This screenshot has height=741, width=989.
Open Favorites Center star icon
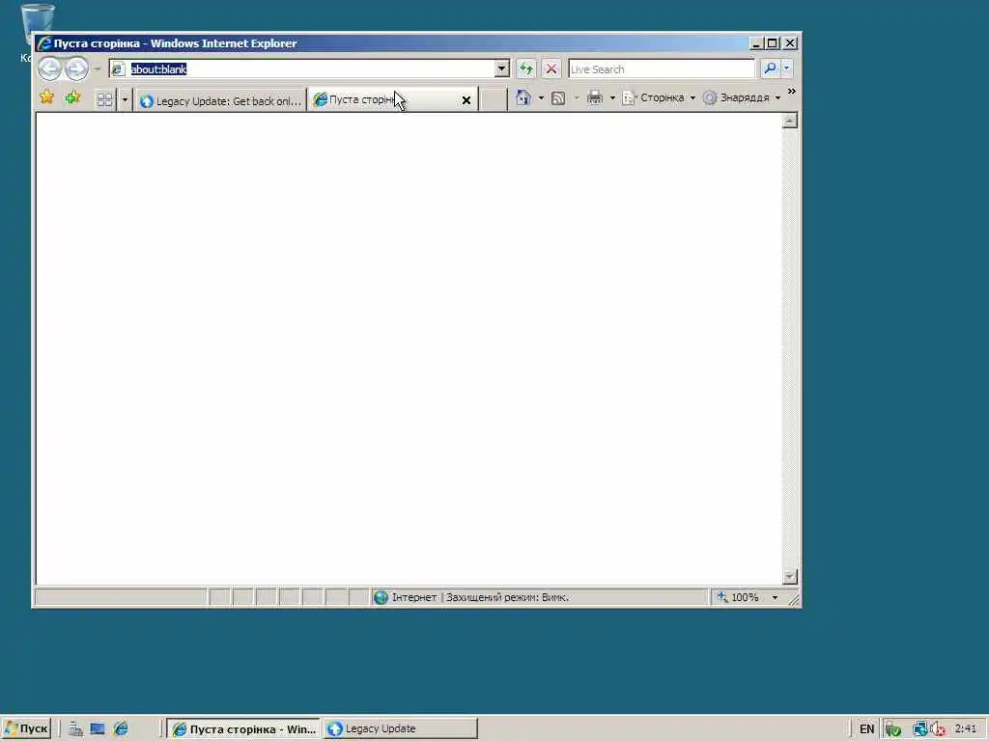click(46, 97)
